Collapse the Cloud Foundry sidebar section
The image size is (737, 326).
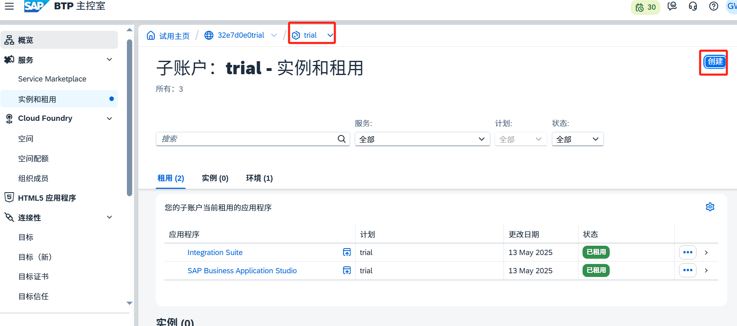point(109,118)
